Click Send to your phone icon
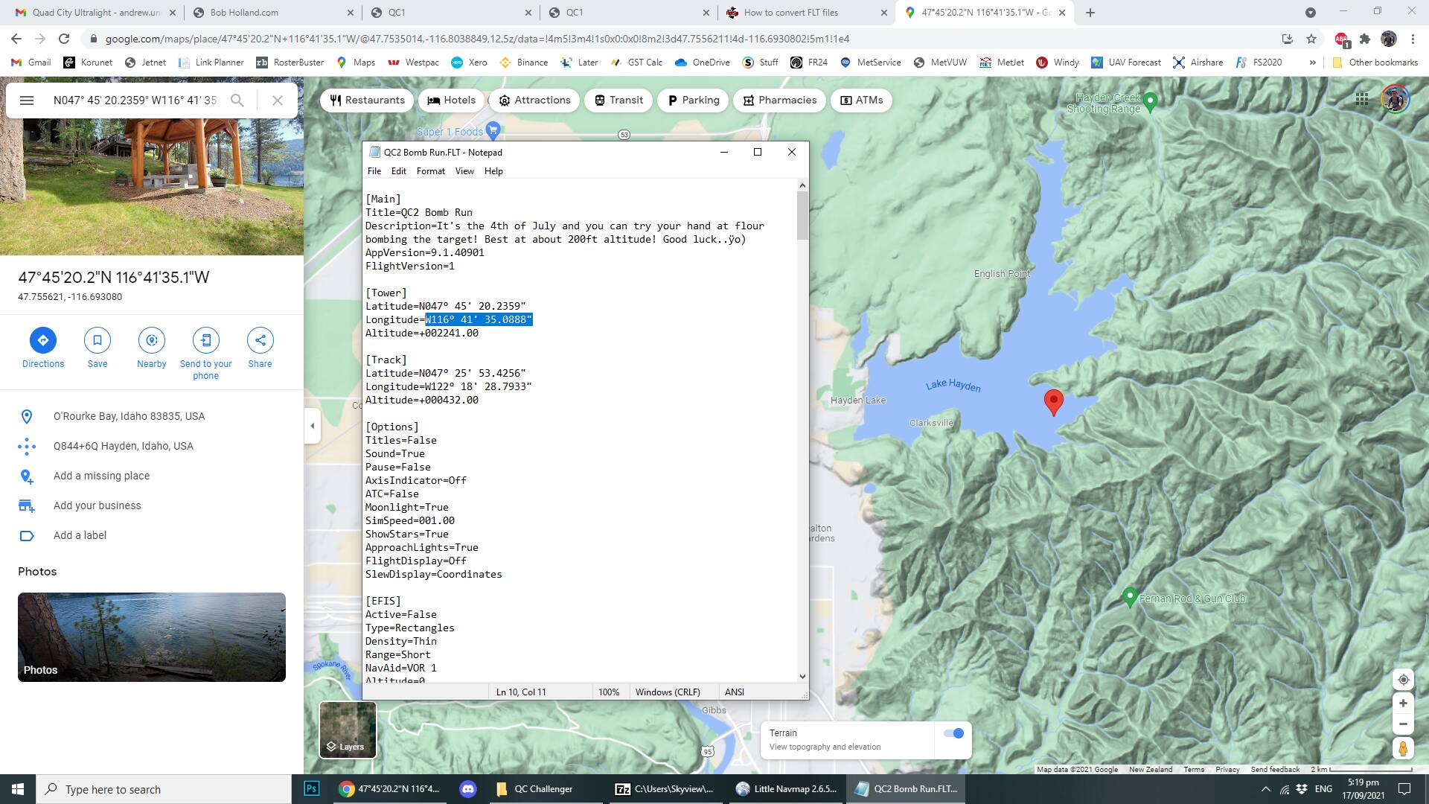 coord(206,340)
